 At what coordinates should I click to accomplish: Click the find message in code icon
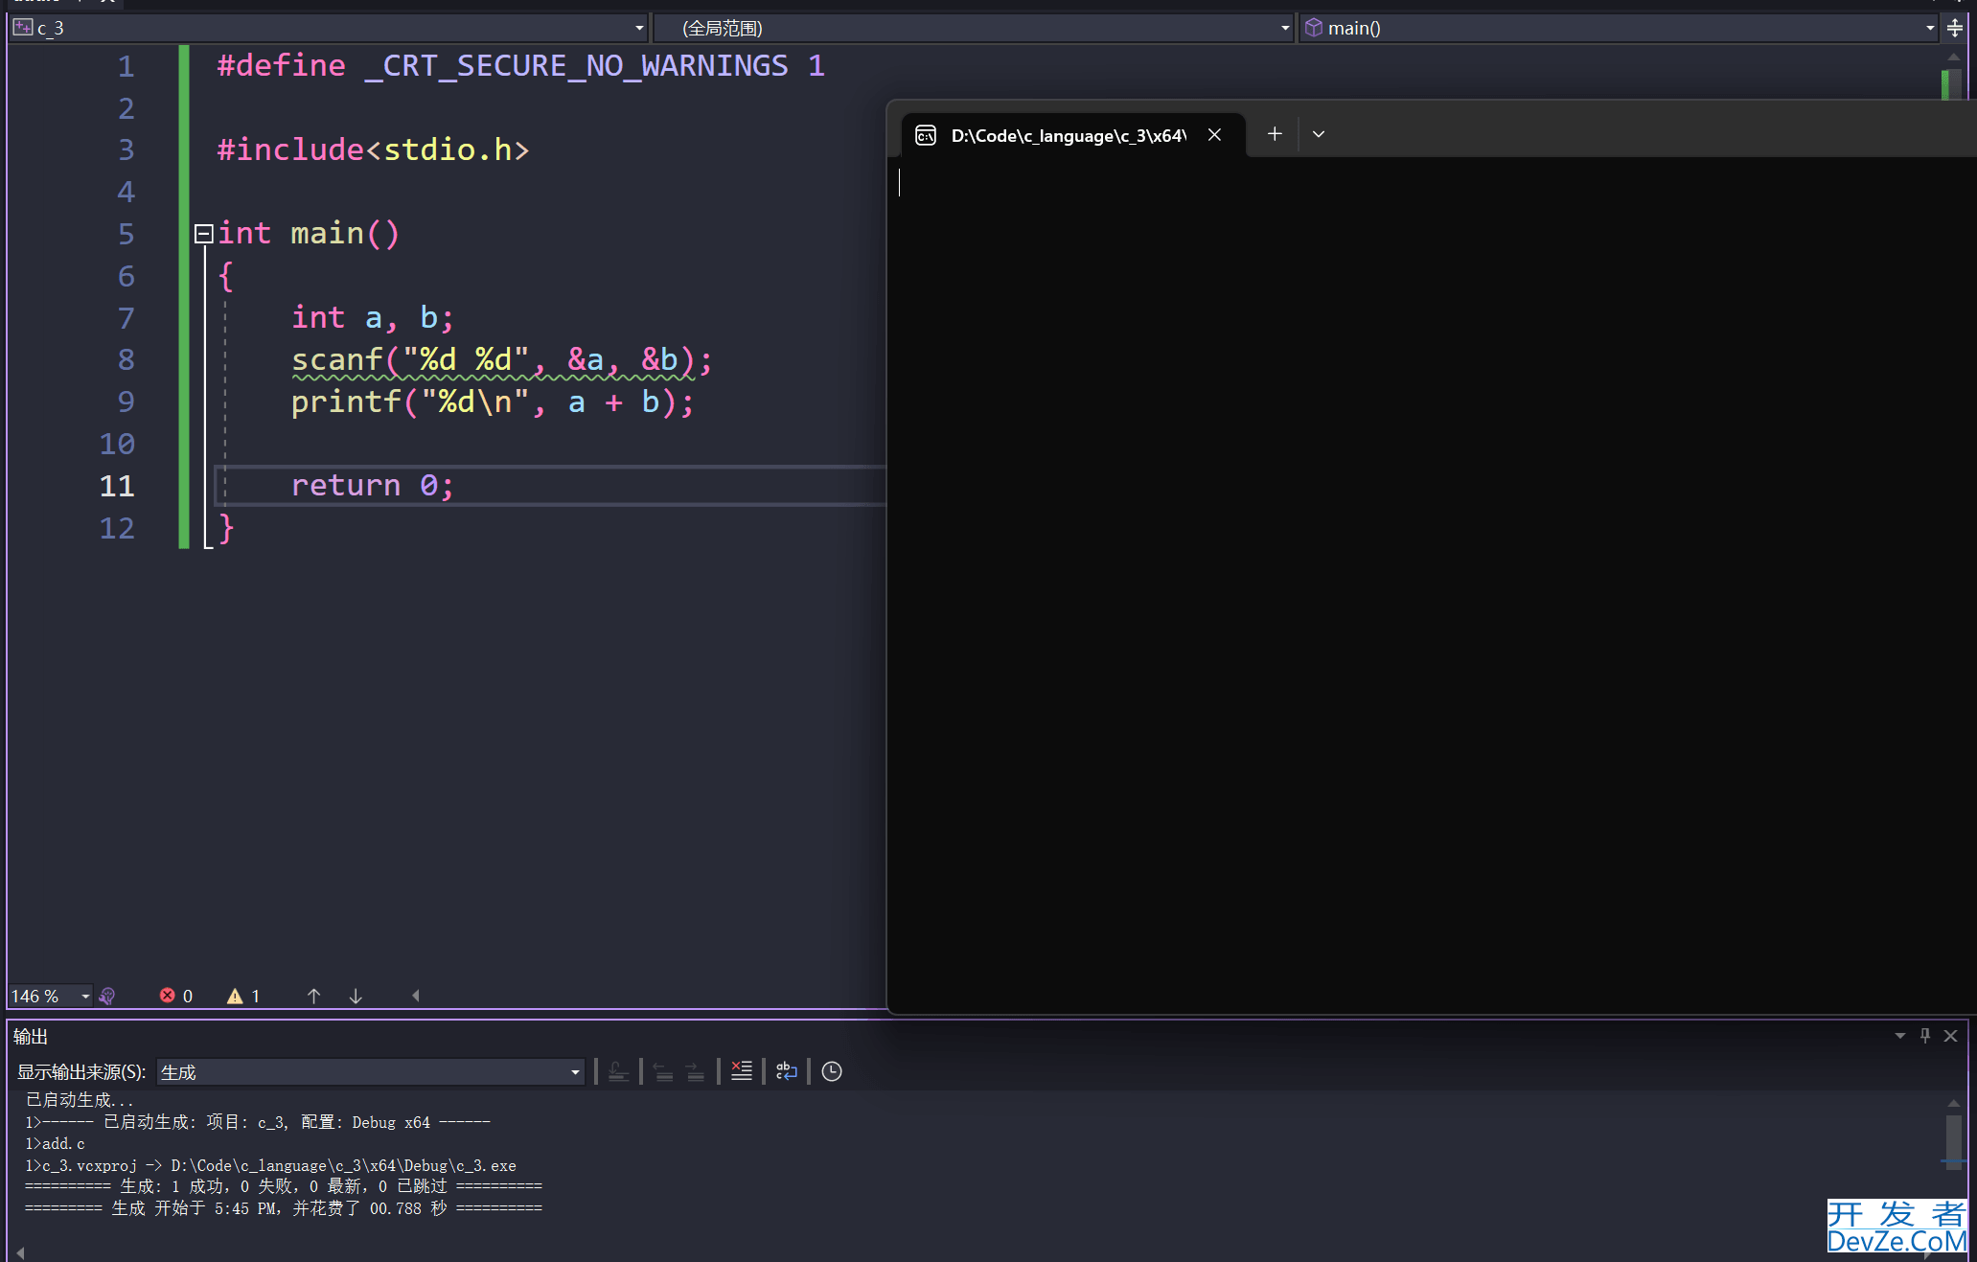[x=618, y=1071]
